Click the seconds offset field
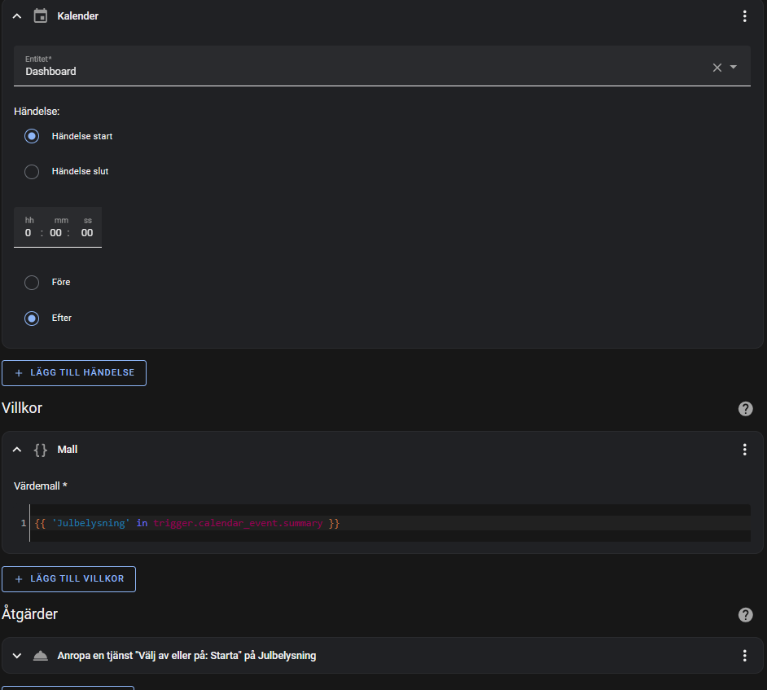767x690 pixels. [x=86, y=233]
